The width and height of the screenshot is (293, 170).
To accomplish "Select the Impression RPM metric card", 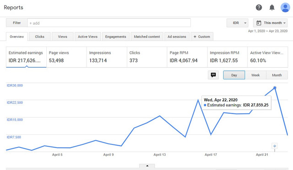I will coord(228,57).
